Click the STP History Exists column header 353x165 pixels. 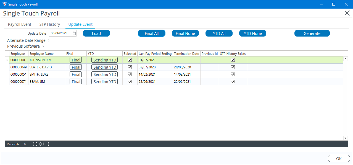233,54
